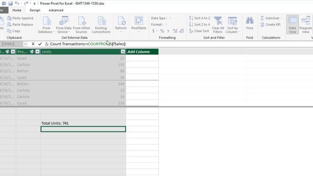The width and height of the screenshot is (313, 176).
Task: Click the thousands separator comma icon
Action: click(168, 31)
